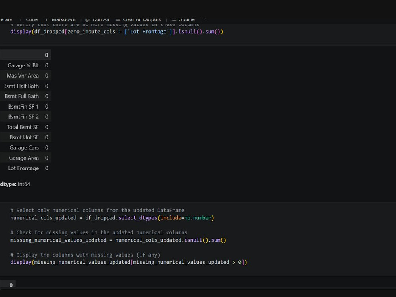Image resolution: width=396 pixels, height=297 pixels.
Task: Click the 'dtype: int64' output text
Action: [15, 184]
